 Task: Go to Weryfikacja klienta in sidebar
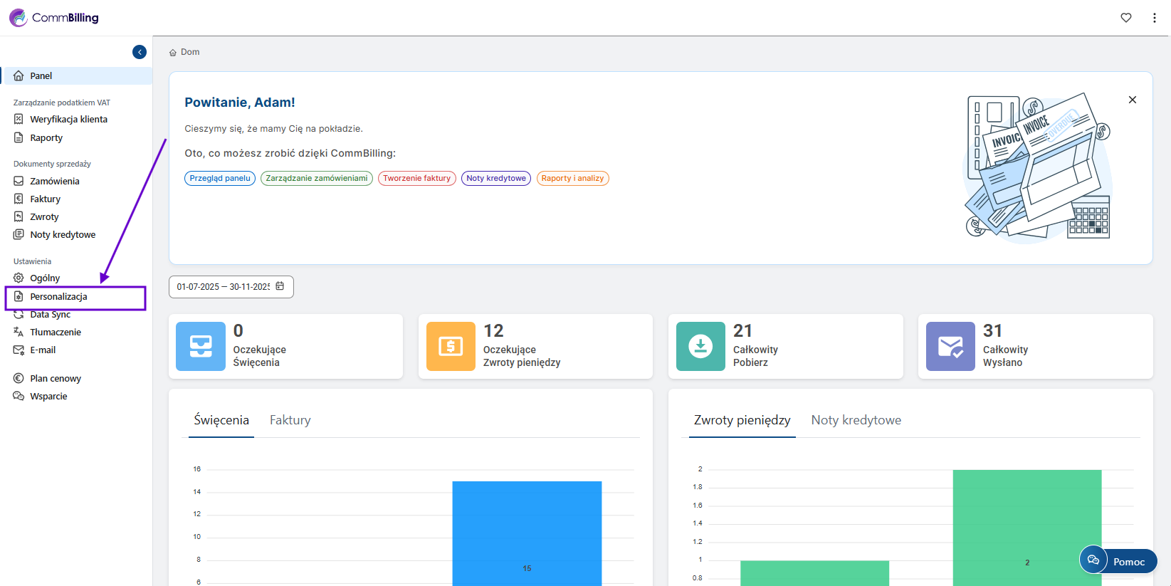click(x=68, y=120)
